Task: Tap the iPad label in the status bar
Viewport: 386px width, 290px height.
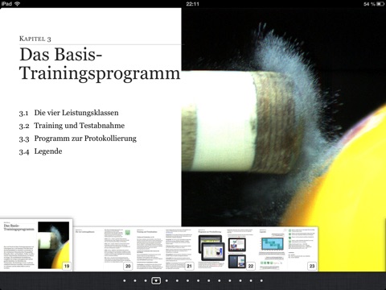Action: pyautogui.click(x=6, y=4)
